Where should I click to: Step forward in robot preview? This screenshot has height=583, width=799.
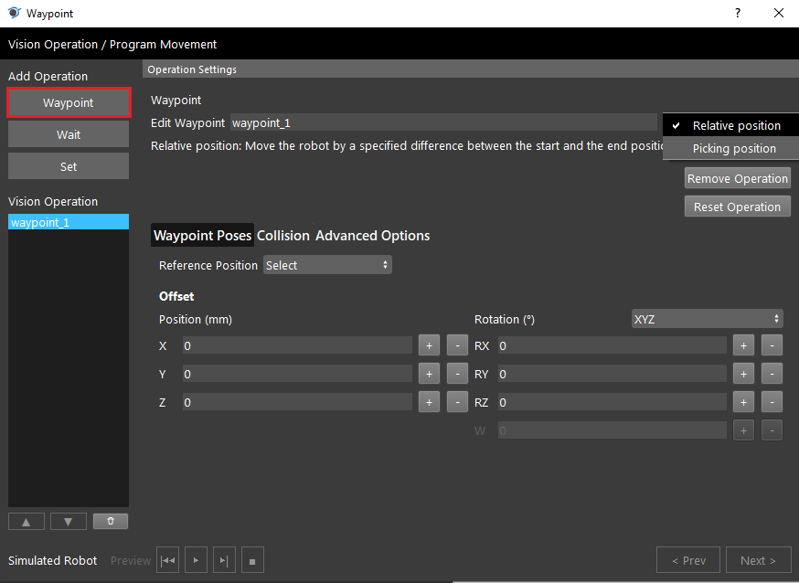[x=224, y=560]
